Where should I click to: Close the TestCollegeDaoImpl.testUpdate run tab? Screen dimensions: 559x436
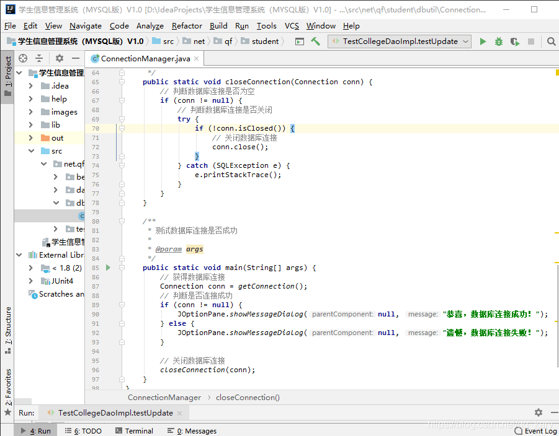click(180, 413)
